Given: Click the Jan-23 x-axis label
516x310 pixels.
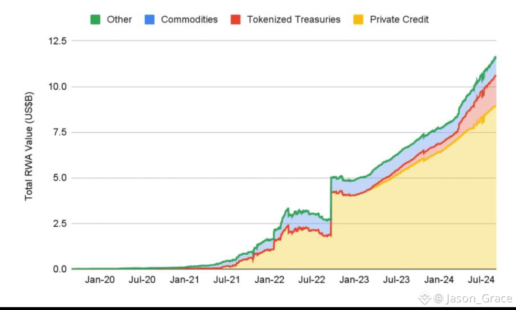Looking at the screenshot, I should coord(354,280).
